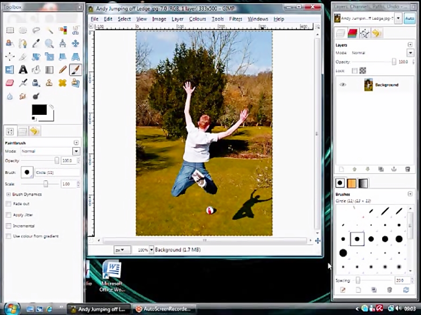This screenshot has height=315, width=421.
Task: Activate the Clone tool
Action: (x=49, y=83)
